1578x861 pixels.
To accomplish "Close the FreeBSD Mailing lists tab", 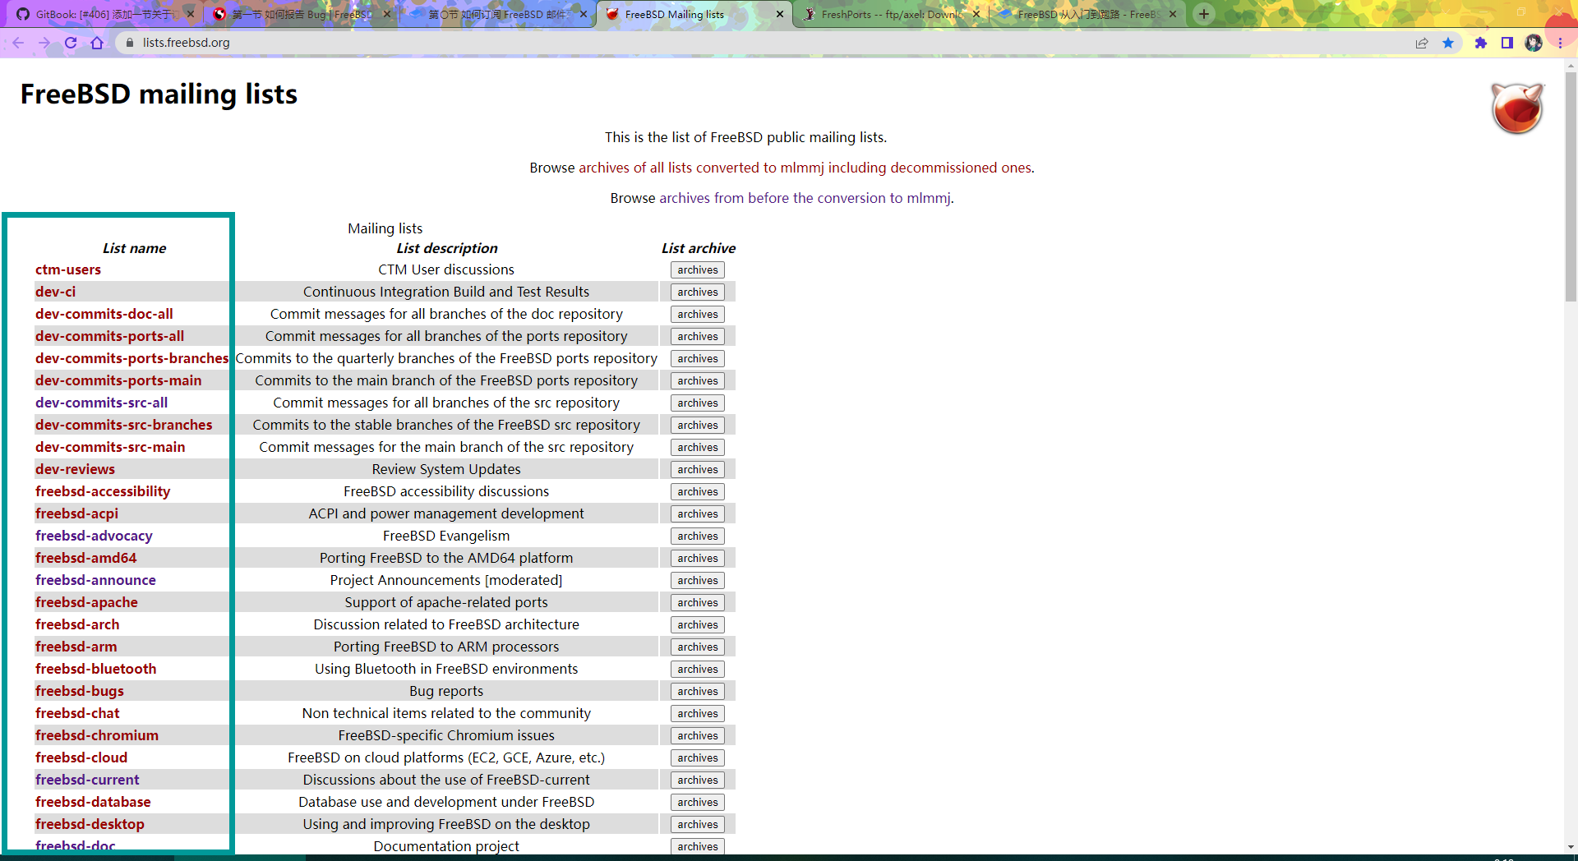I will [x=780, y=14].
